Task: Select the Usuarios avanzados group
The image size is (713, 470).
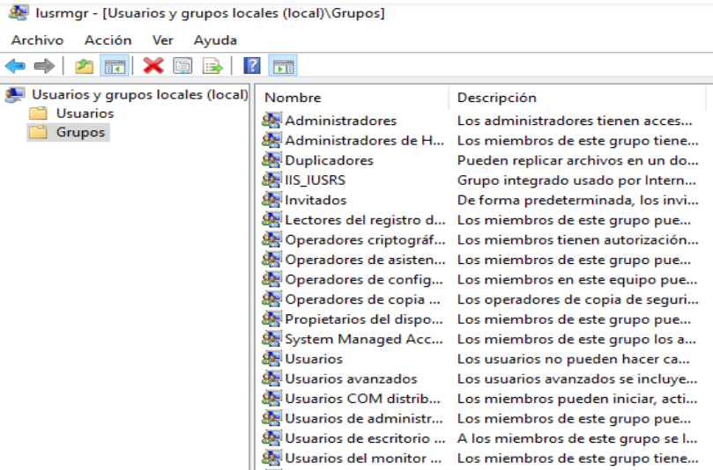Action: pyautogui.click(x=351, y=378)
